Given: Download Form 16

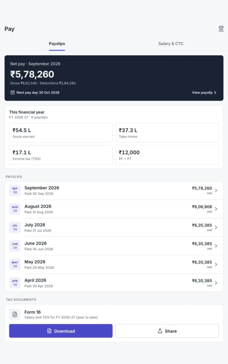Looking at the screenshot, I should [x=61, y=331].
